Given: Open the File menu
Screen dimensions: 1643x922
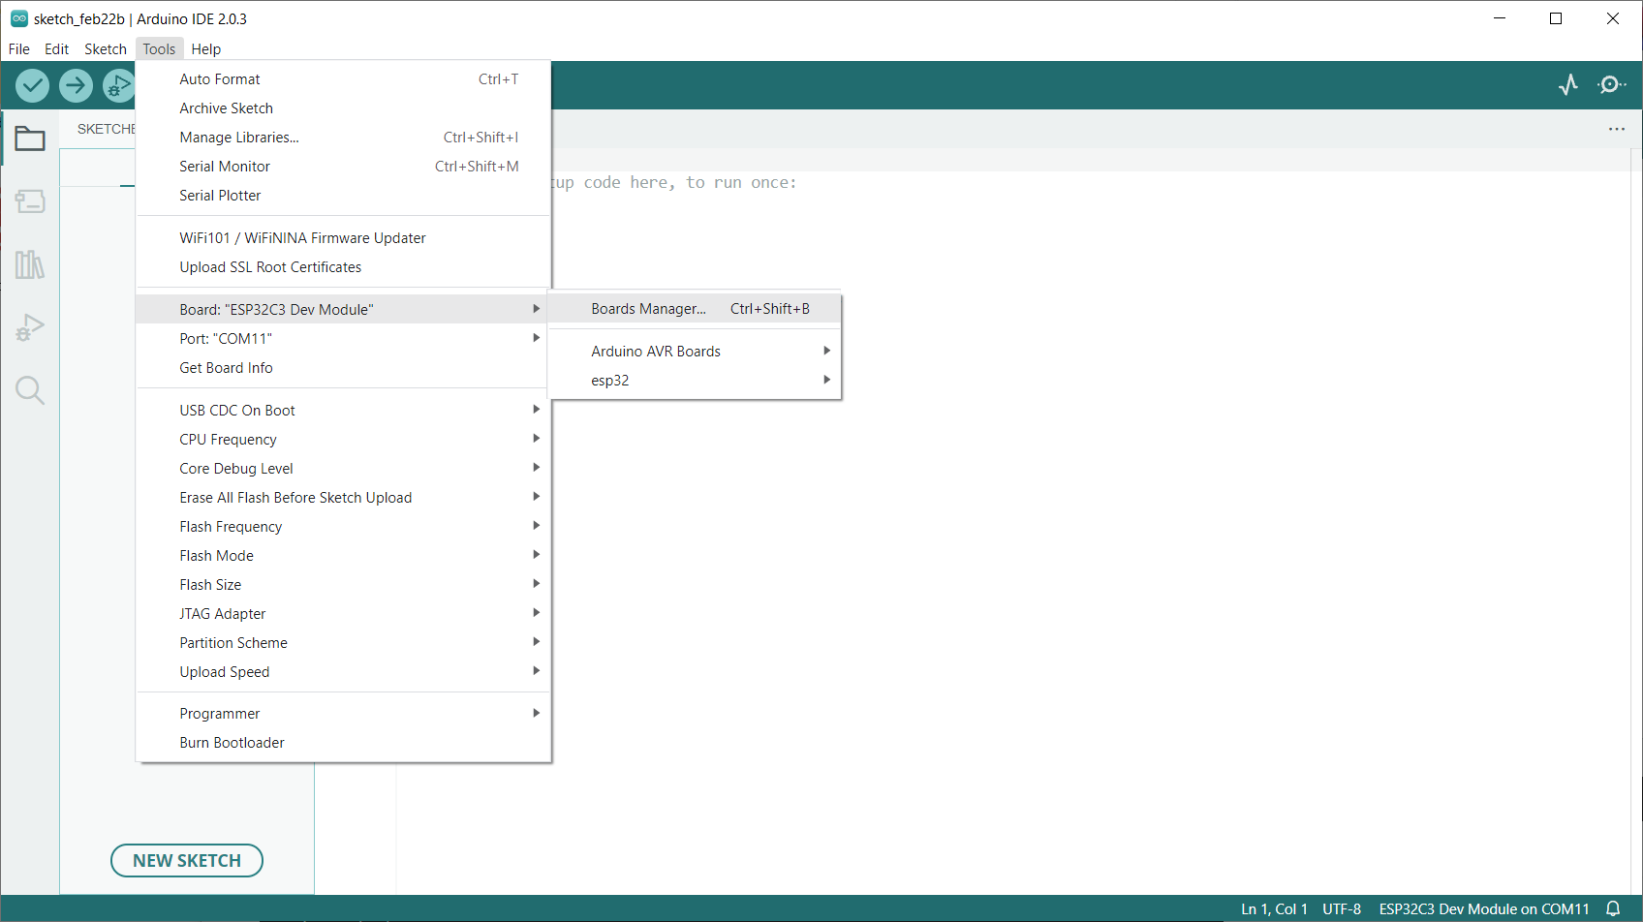Looking at the screenshot, I should (x=19, y=49).
